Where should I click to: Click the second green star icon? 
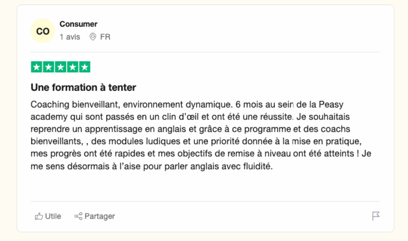point(48,67)
